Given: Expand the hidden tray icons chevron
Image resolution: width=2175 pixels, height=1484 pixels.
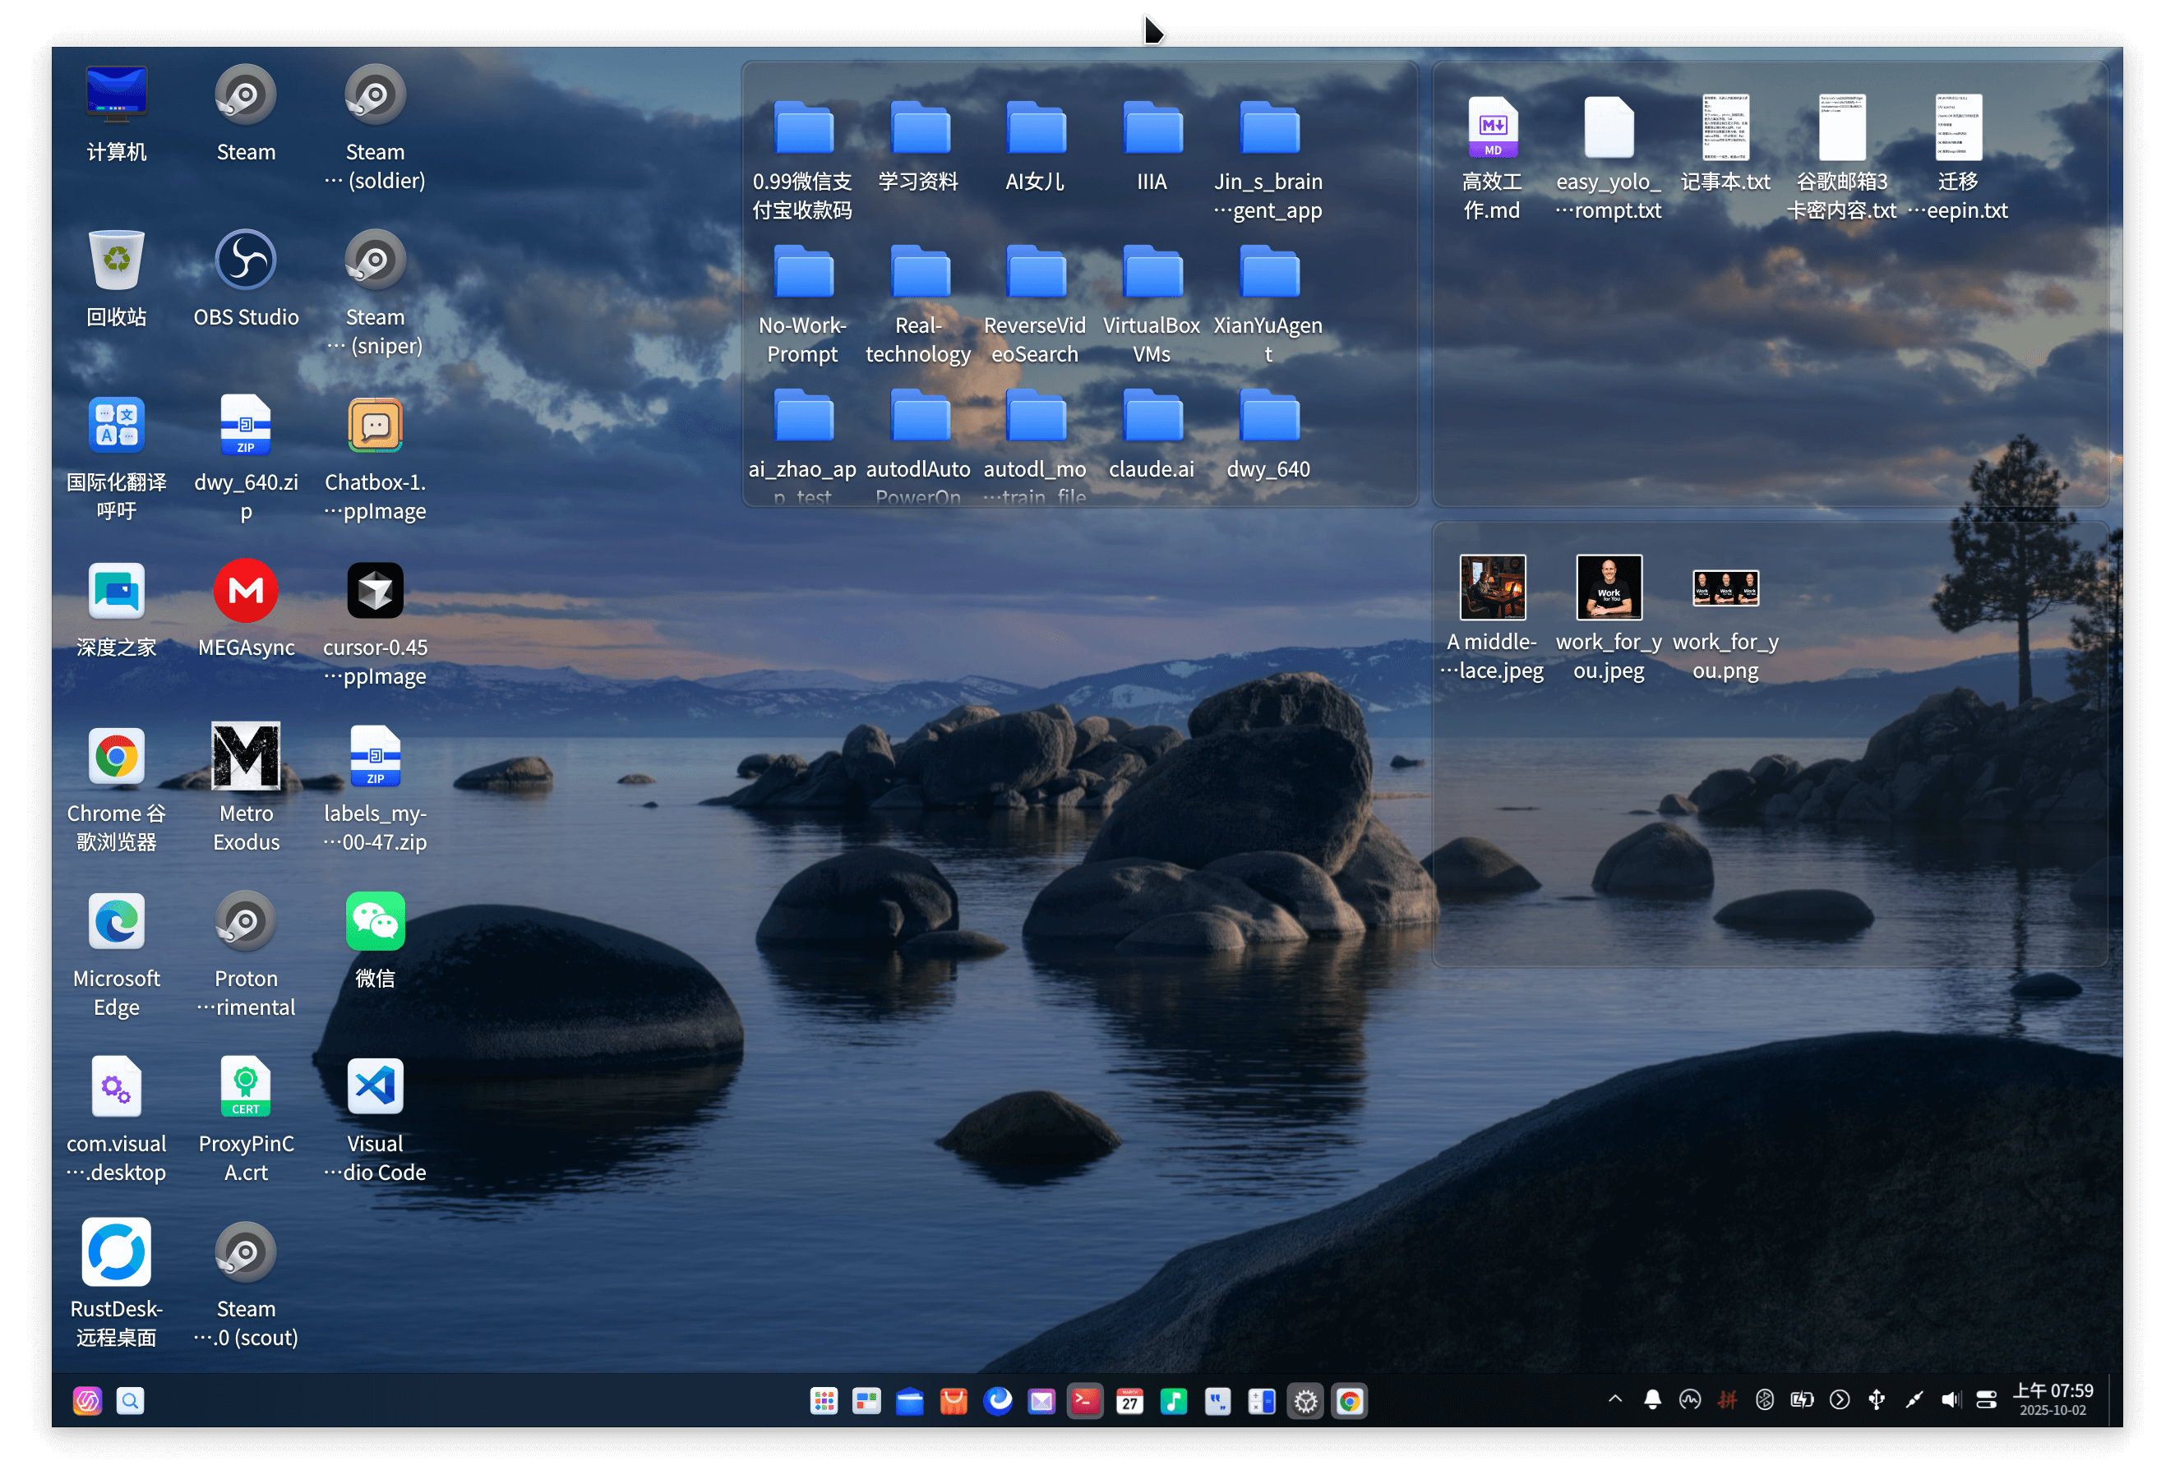Looking at the screenshot, I should [1615, 1399].
